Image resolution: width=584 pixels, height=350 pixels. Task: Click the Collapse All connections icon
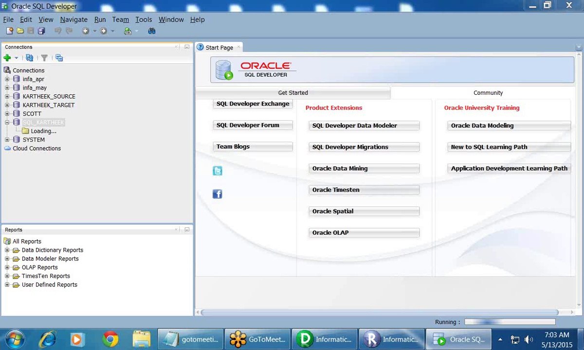[x=59, y=58]
